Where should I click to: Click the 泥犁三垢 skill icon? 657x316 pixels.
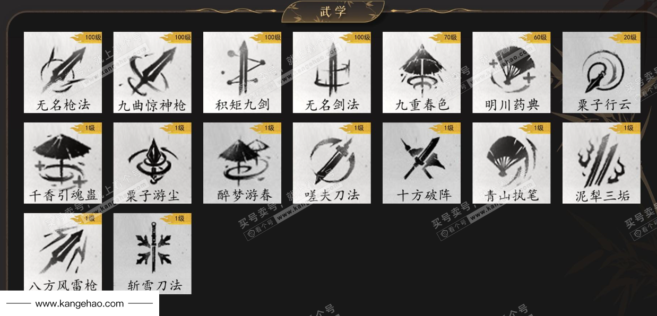(x=601, y=163)
